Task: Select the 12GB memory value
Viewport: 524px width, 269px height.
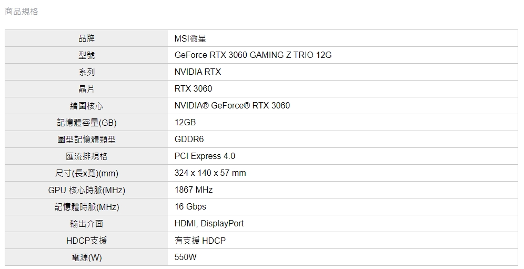Action: coord(185,123)
